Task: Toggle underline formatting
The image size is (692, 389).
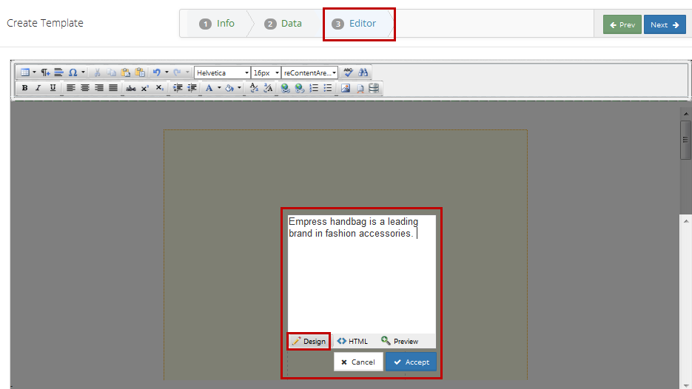Action: coord(53,88)
